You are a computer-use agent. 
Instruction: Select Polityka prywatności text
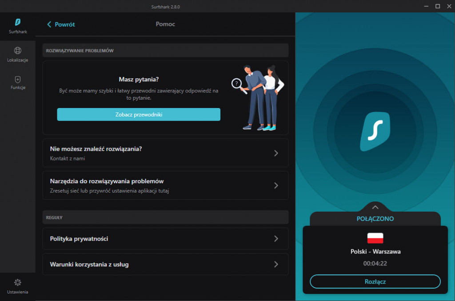[x=79, y=239]
